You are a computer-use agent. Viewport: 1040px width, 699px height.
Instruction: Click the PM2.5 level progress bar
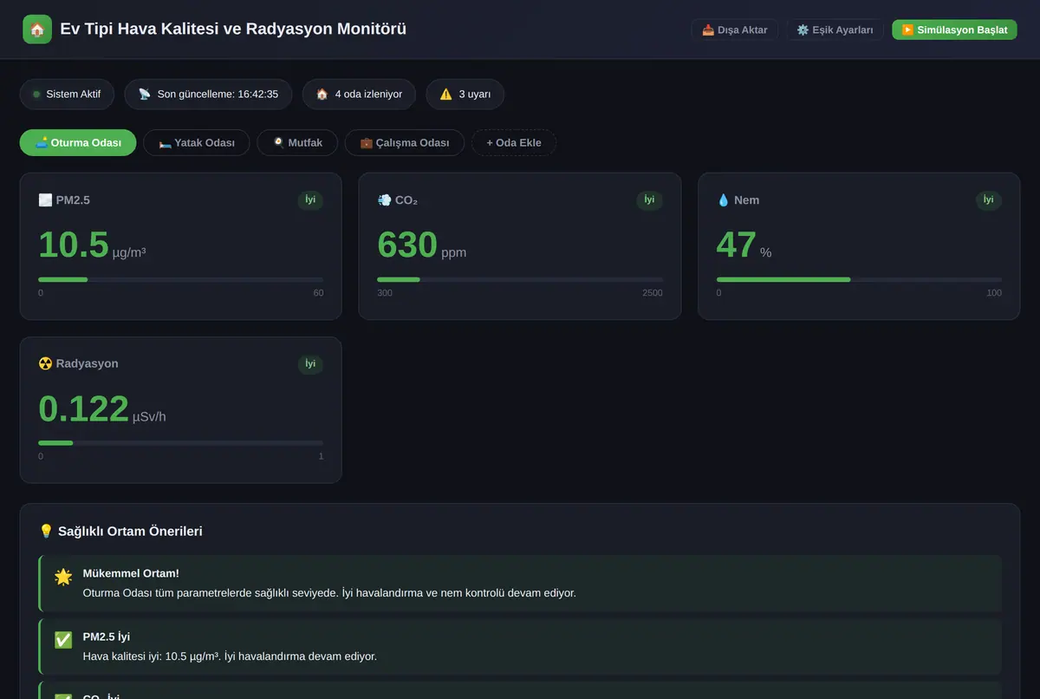pyautogui.click(x=180, y=279)
